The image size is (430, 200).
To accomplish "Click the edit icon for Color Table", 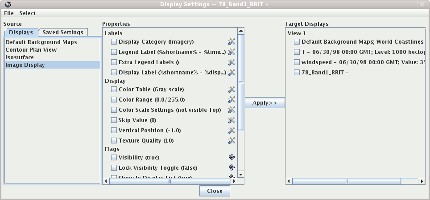I will [232, 90].
